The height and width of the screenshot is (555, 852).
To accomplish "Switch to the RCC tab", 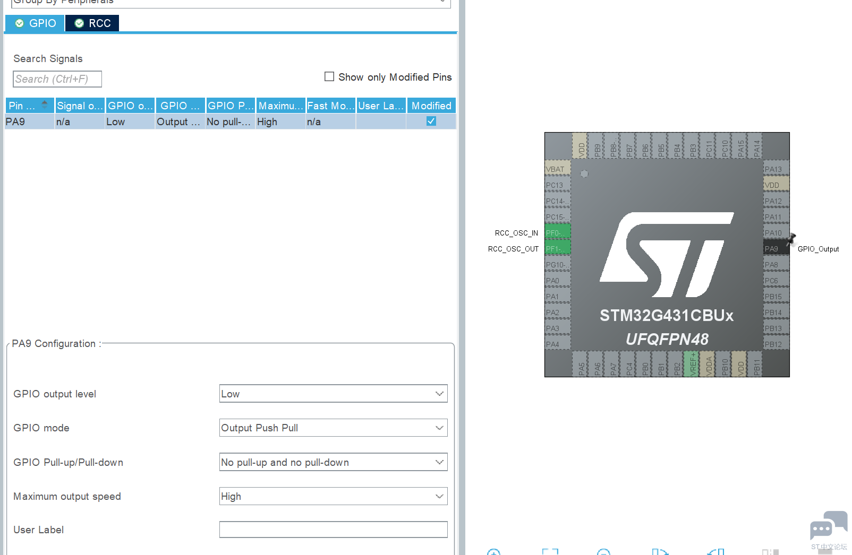I will point(92,23).
